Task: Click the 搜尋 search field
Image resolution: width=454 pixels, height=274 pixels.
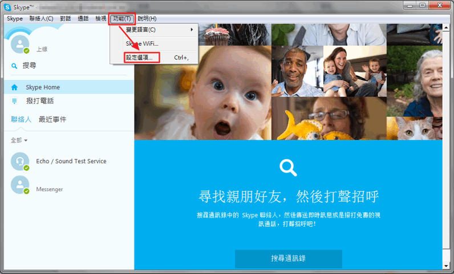Action: 68,66
